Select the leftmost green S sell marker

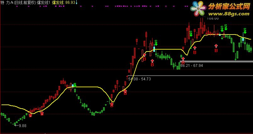point(75,85)
